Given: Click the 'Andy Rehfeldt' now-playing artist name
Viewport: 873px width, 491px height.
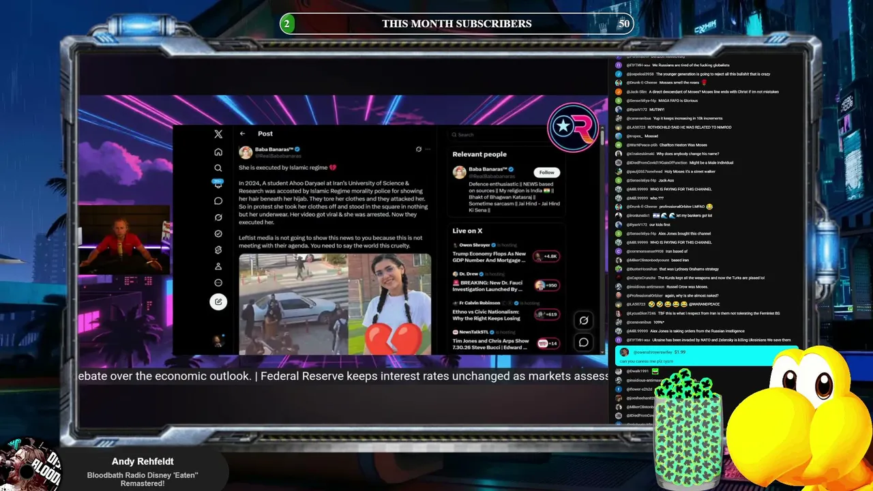Looking at the screenshot, I should point(143,462).
